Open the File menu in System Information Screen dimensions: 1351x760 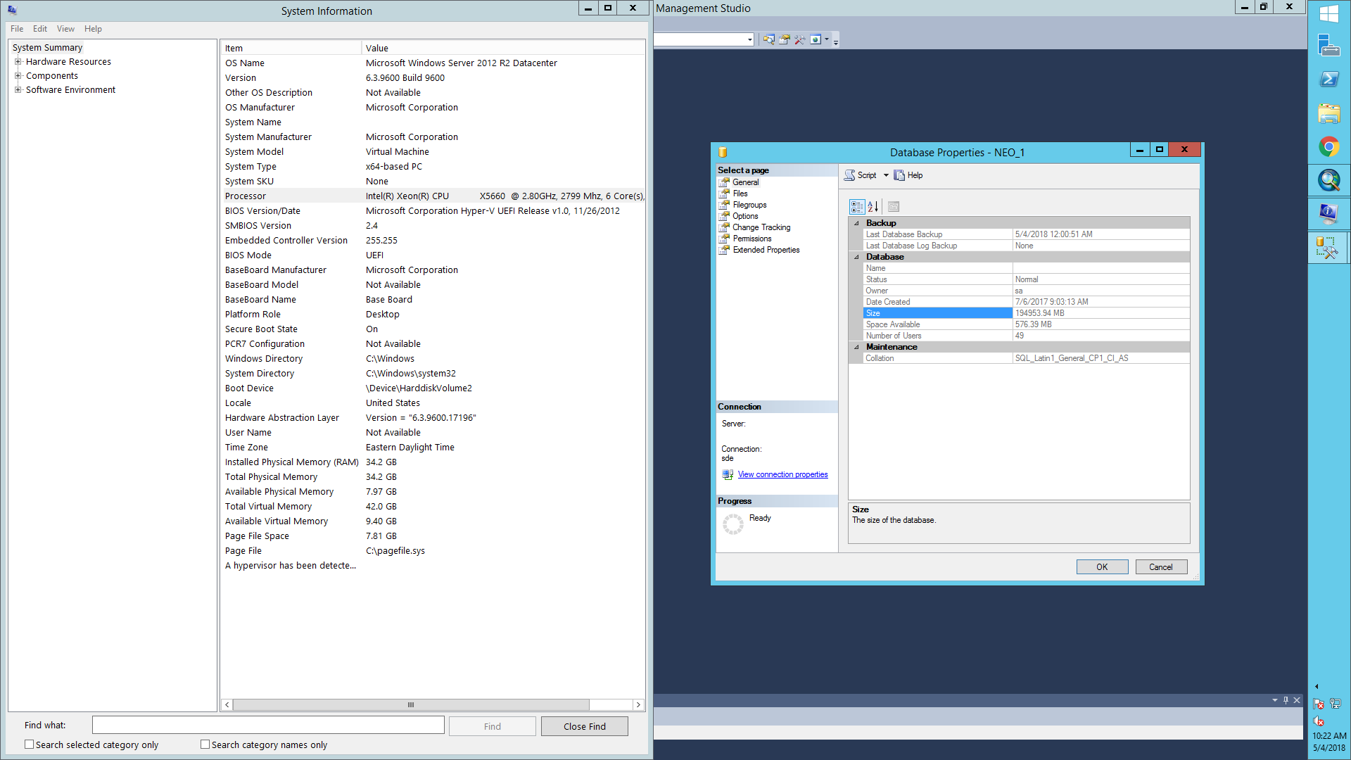[x=17, y=29]
